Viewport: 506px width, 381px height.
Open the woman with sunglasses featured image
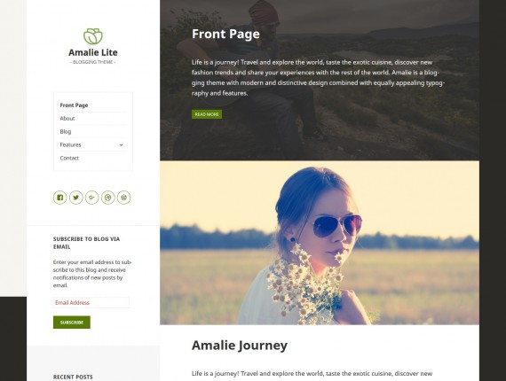coord(320,243)
